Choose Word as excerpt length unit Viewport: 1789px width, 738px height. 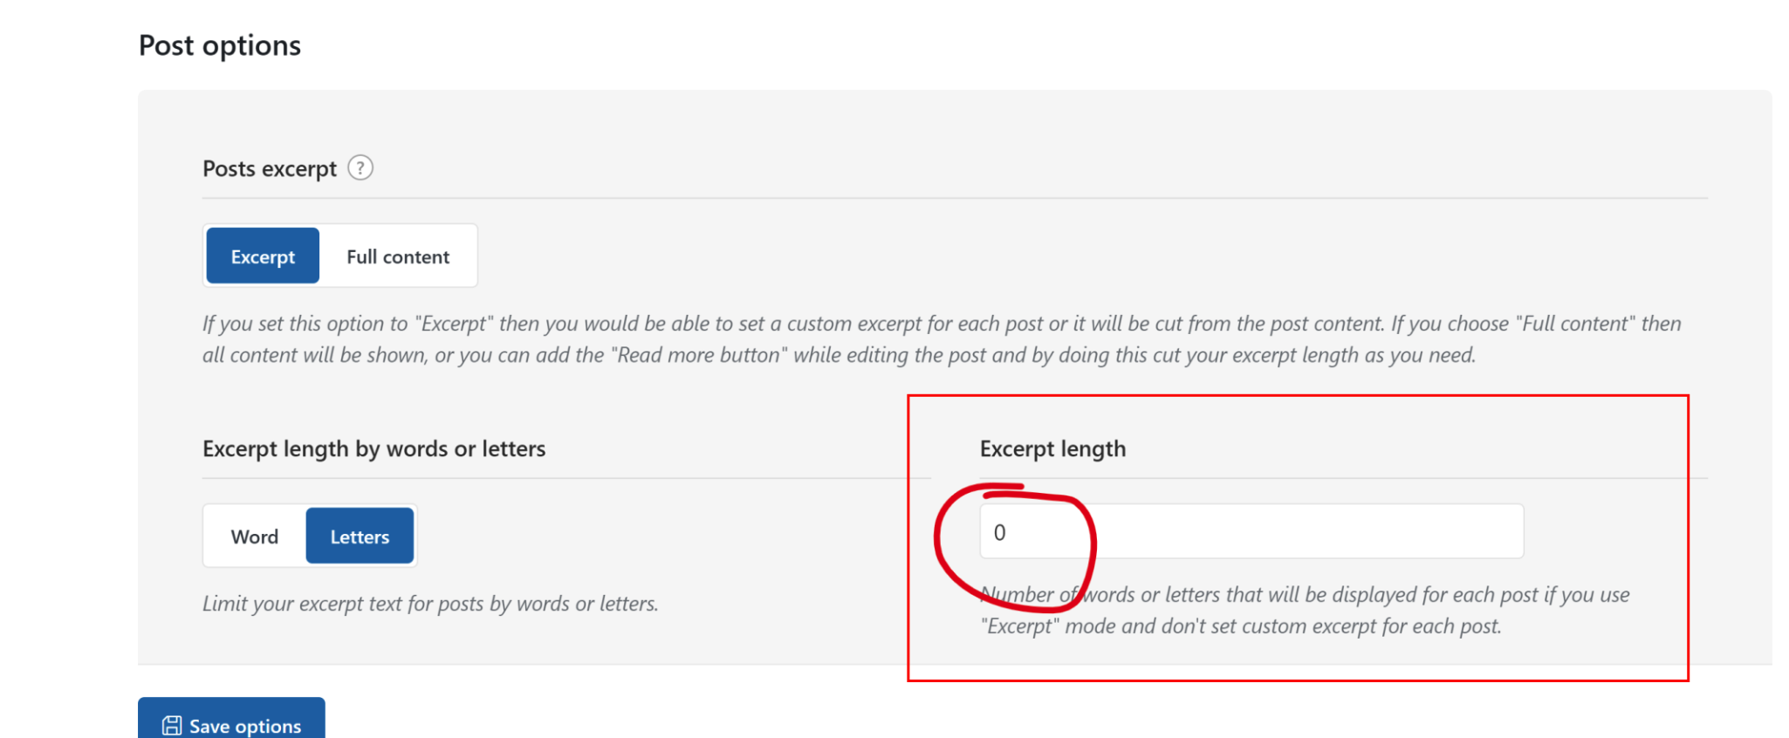click(x=255, y=536)
